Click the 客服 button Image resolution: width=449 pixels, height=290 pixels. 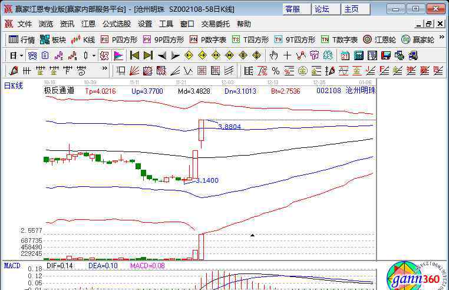[x=296, y=9]
